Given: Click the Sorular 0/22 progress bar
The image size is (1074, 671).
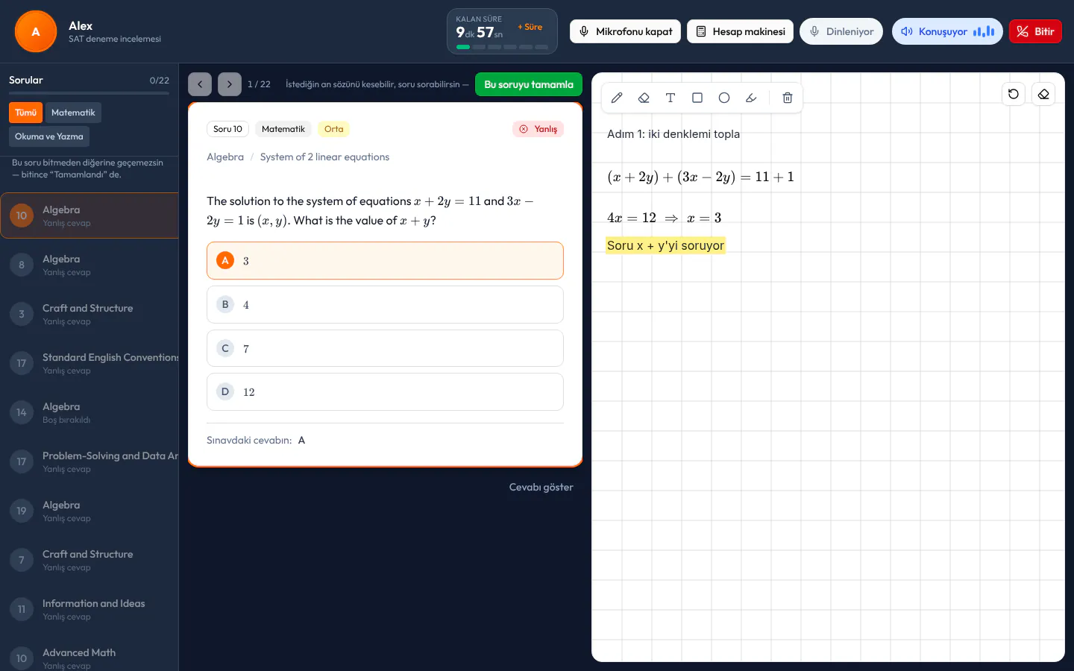Looking at the screenshot, I should point(89,93).
